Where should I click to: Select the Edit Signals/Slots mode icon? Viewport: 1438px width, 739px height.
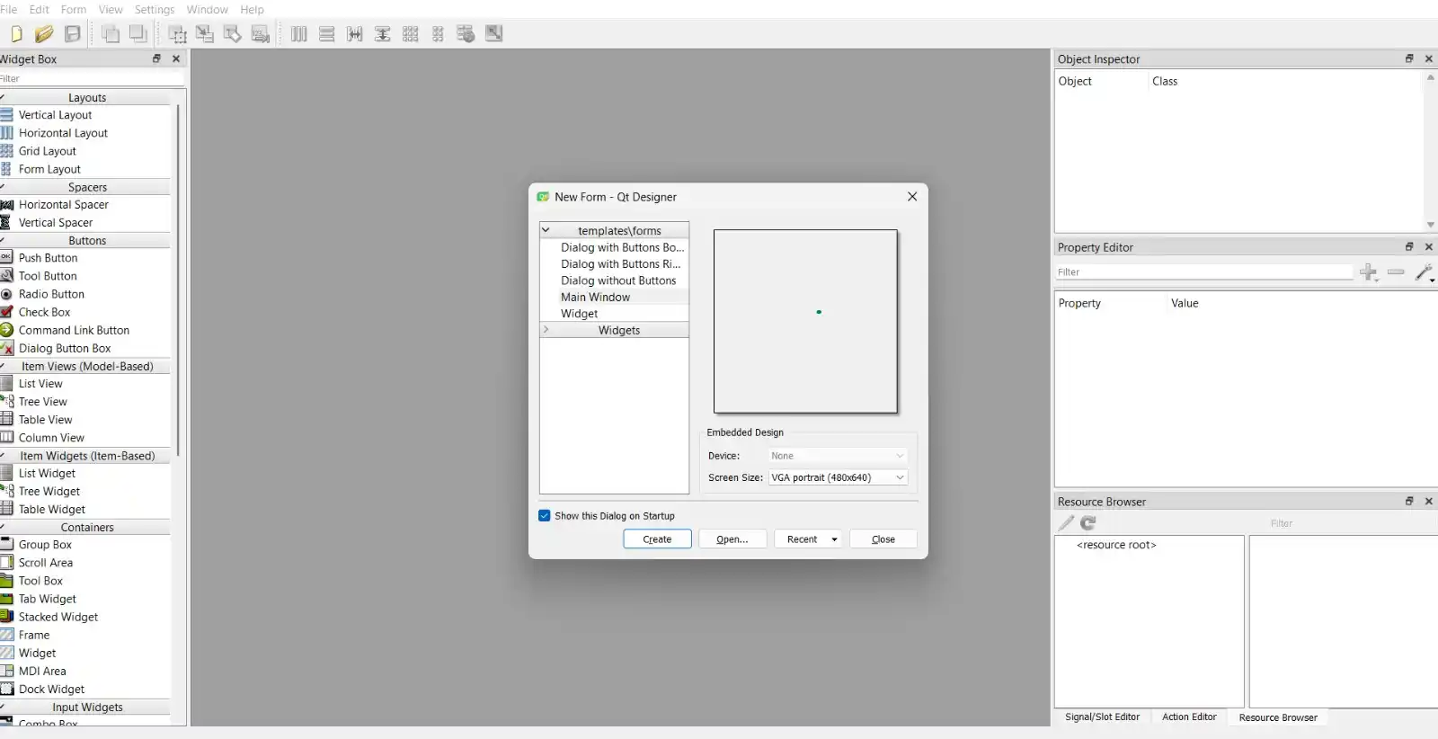click(205, 34)
